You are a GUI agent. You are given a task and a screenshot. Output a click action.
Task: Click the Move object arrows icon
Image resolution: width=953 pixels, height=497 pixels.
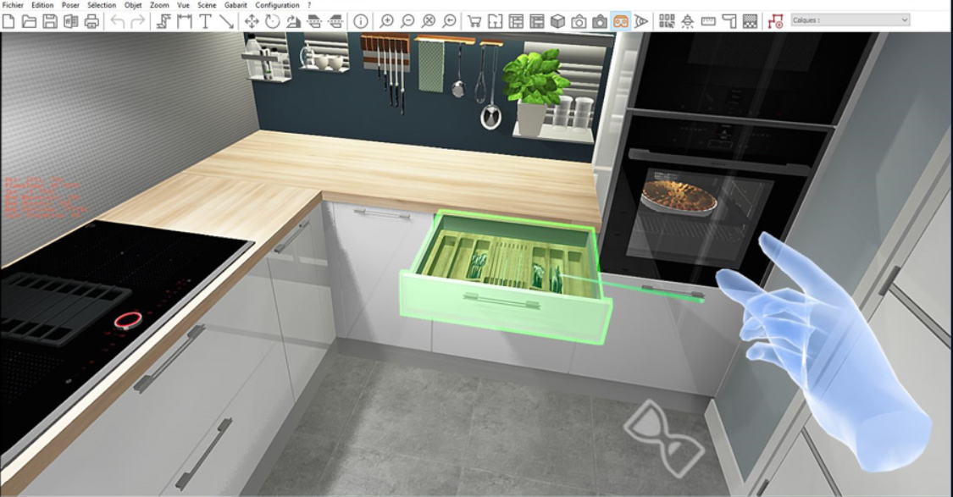[x=252, y=21]
